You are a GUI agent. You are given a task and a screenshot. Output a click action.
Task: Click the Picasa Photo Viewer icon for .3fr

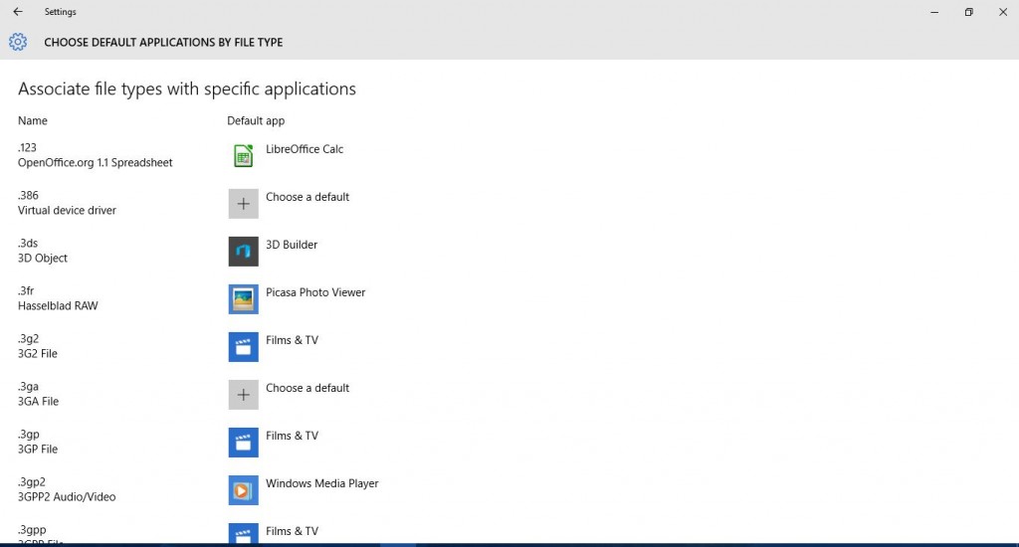pos(243,299)
